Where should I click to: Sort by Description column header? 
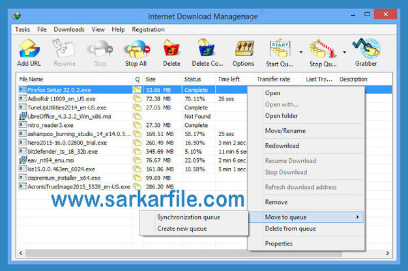(364, 79)
